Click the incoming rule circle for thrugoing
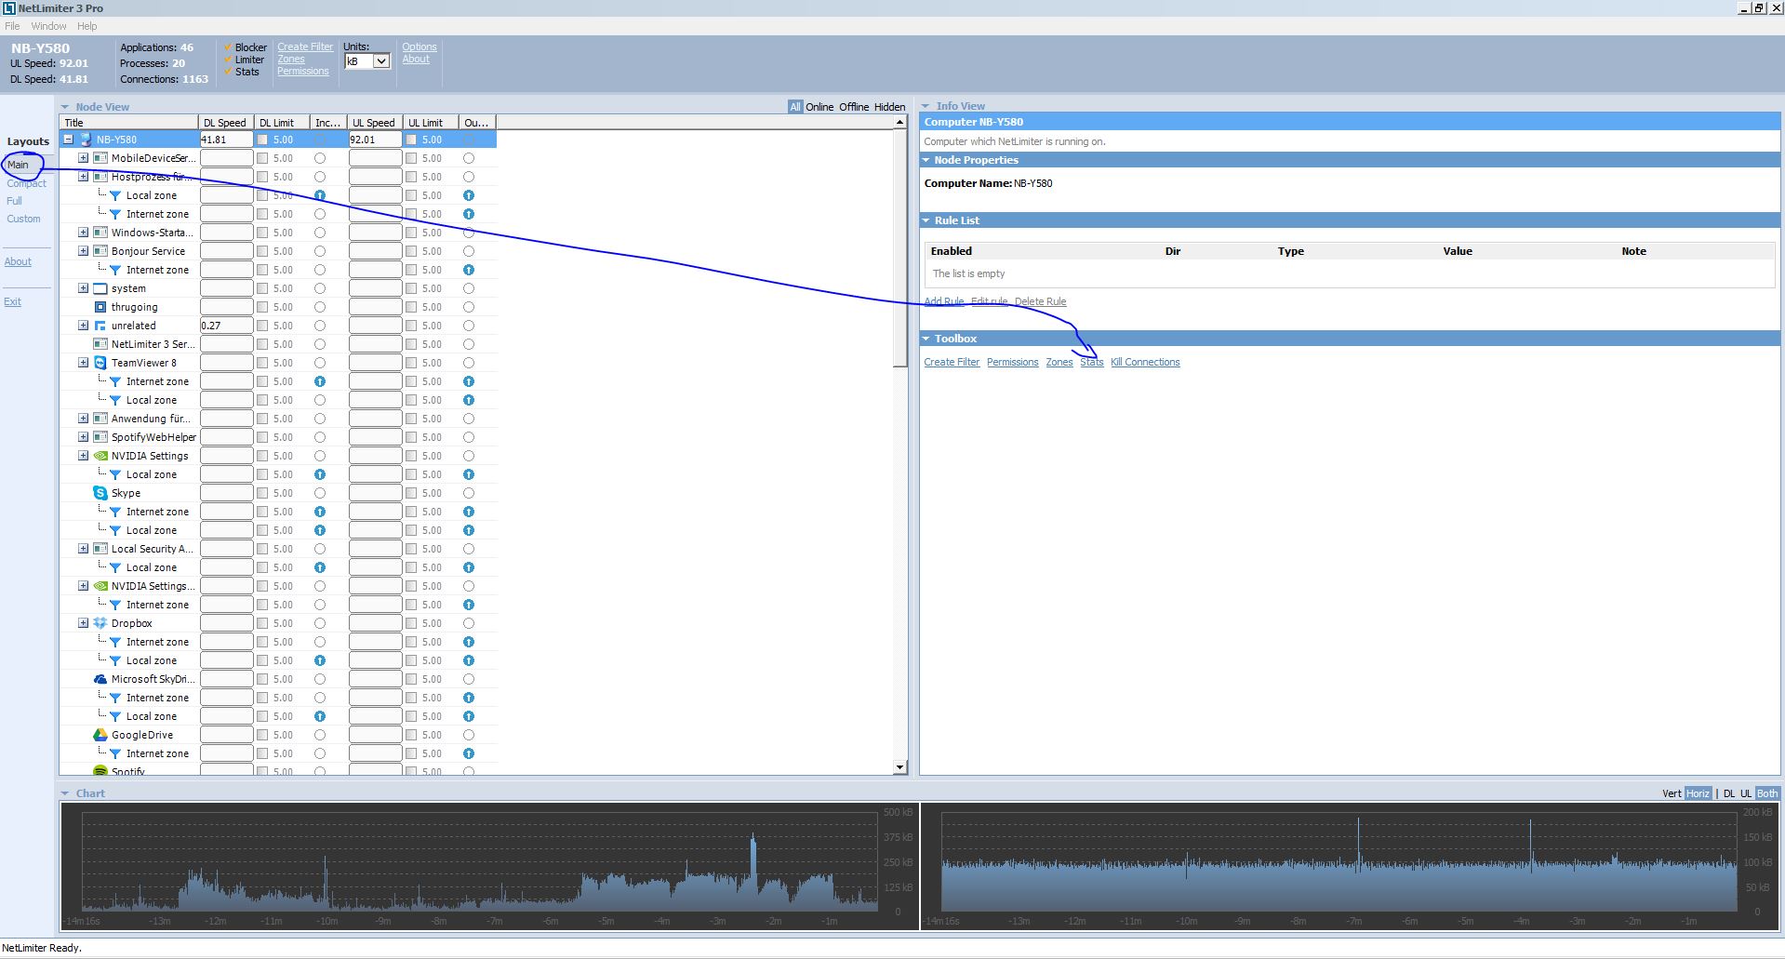 [320, 307]
